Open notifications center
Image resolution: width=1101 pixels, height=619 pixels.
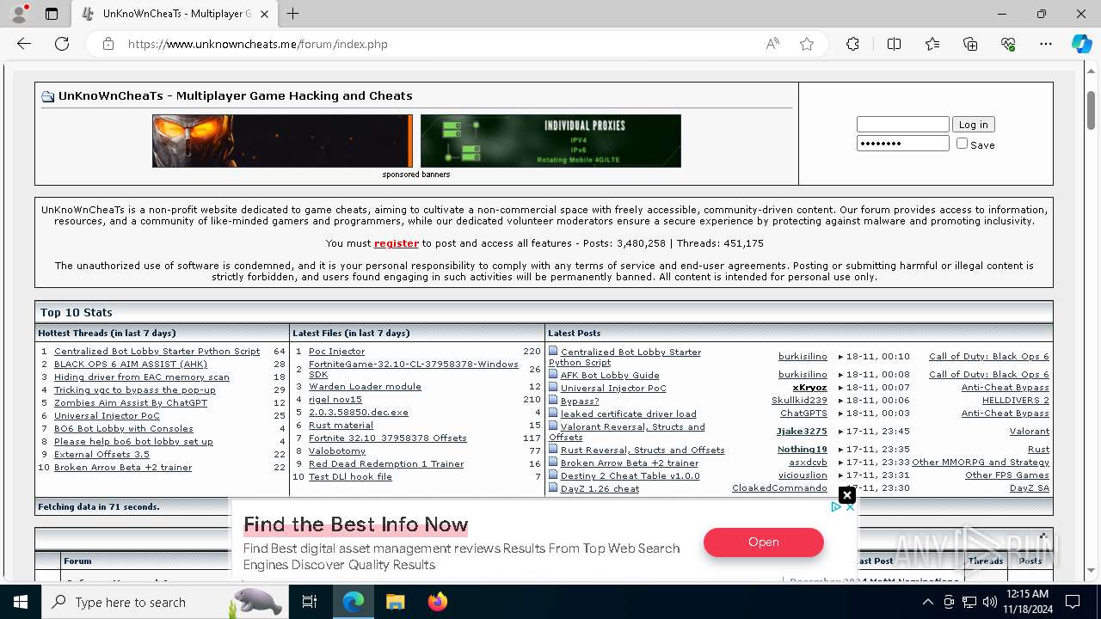click(1073, 602)
